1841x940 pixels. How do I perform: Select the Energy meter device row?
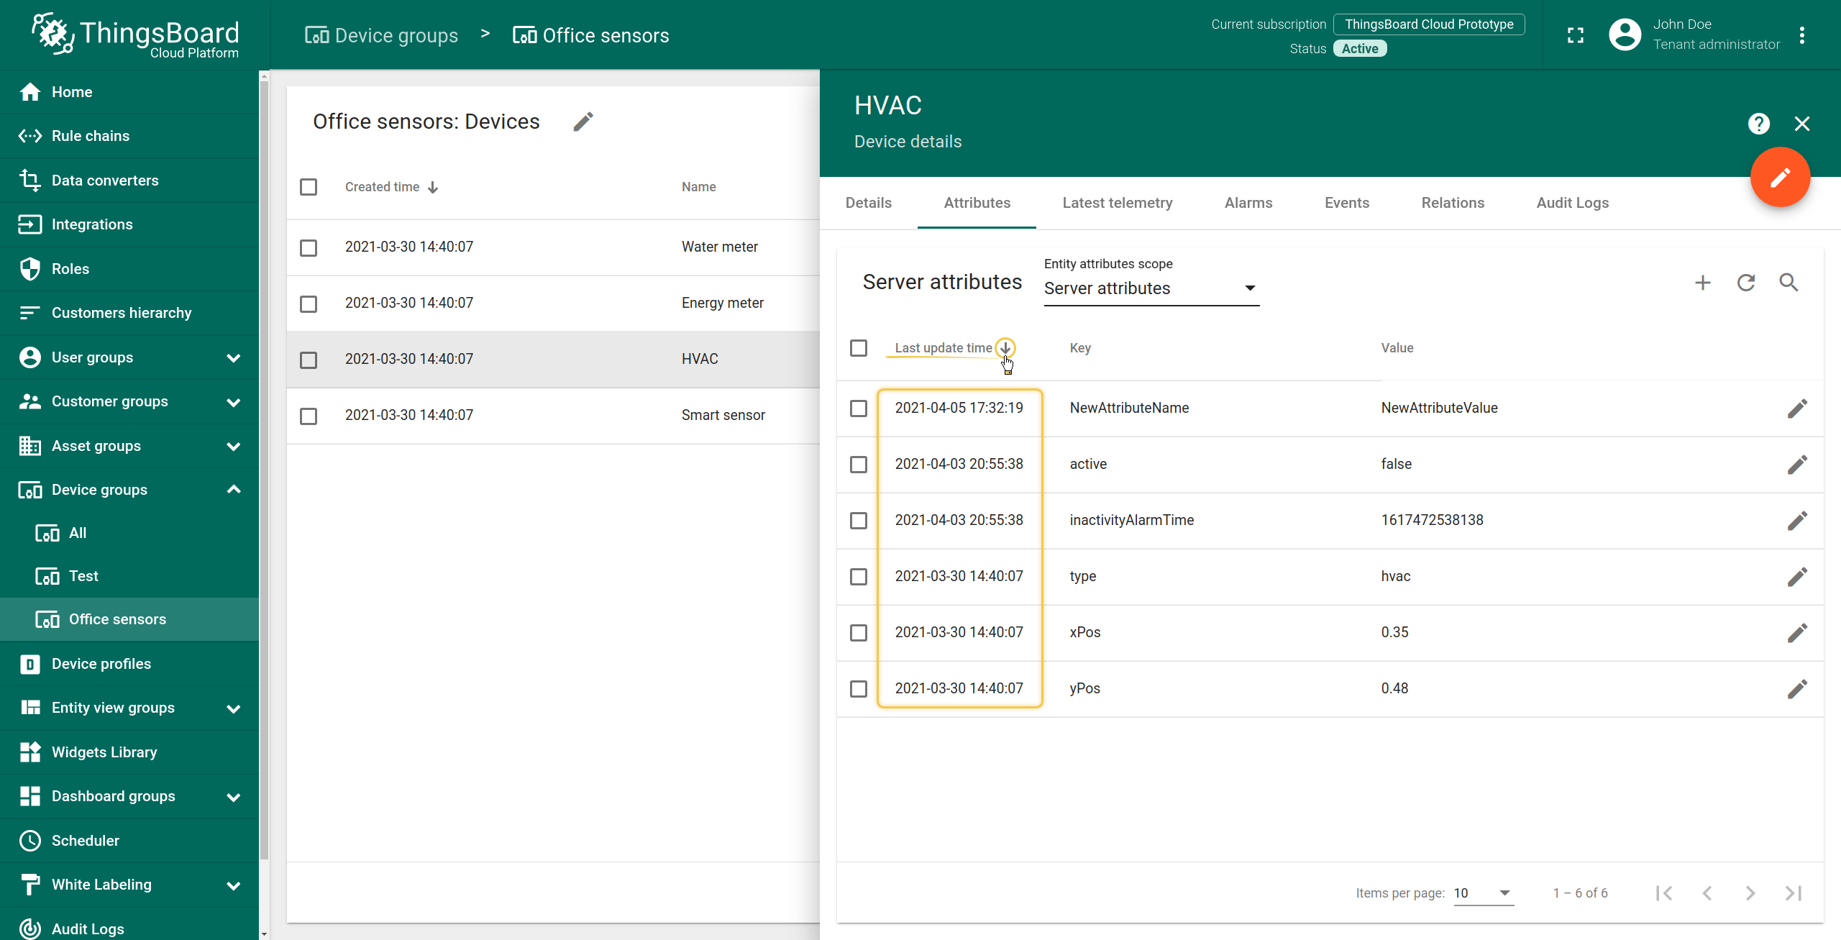pyautogui.click(x=553, y=304)
